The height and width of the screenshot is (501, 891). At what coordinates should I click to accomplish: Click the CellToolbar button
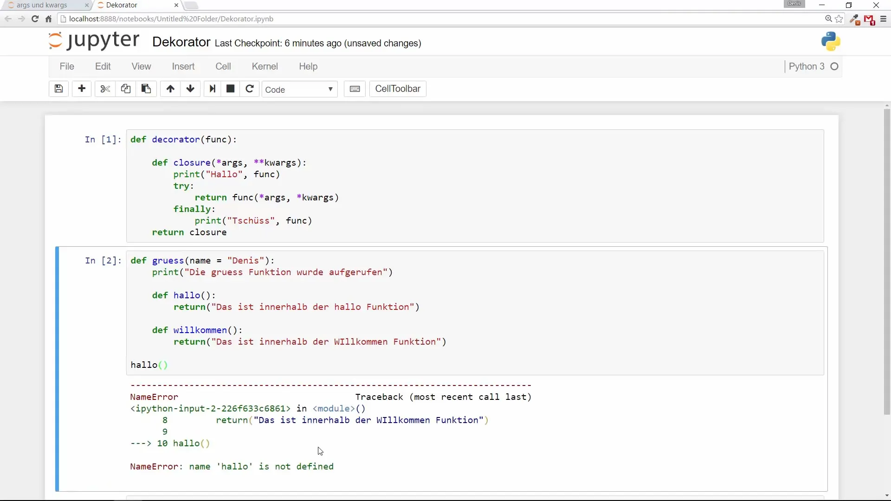[x=398, y=89]
